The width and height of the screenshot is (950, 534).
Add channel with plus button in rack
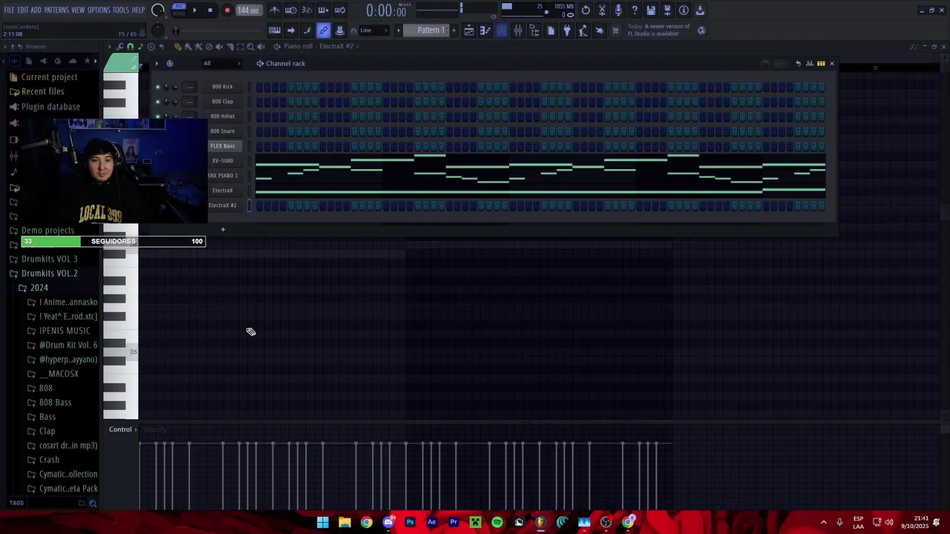tap(223, 229)
